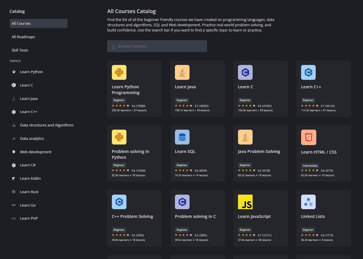
Task: Open All Roadmaps from the sidebar
Action: click(x=23, y=37)
